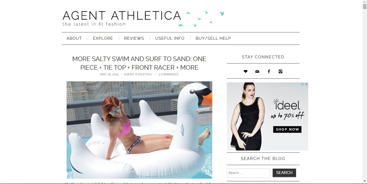Click the email envelope icon

point(257,71)
